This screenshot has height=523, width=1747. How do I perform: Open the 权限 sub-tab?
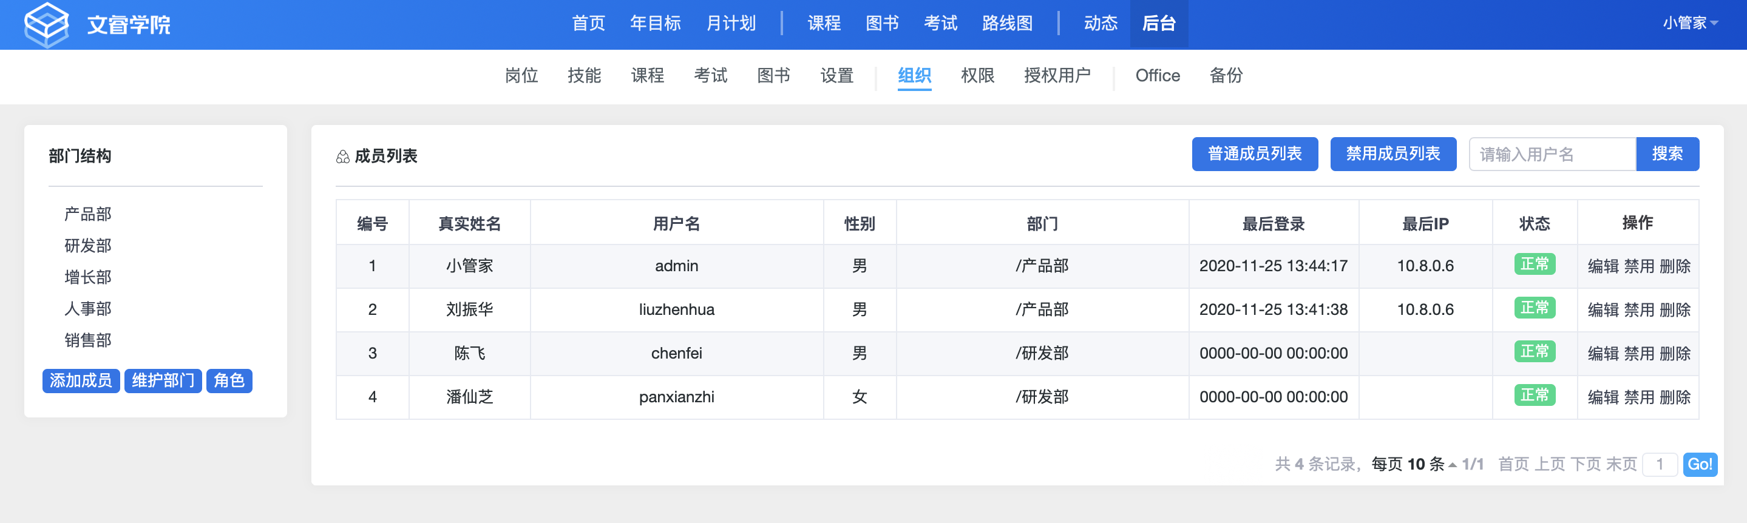tap(977, 75)
